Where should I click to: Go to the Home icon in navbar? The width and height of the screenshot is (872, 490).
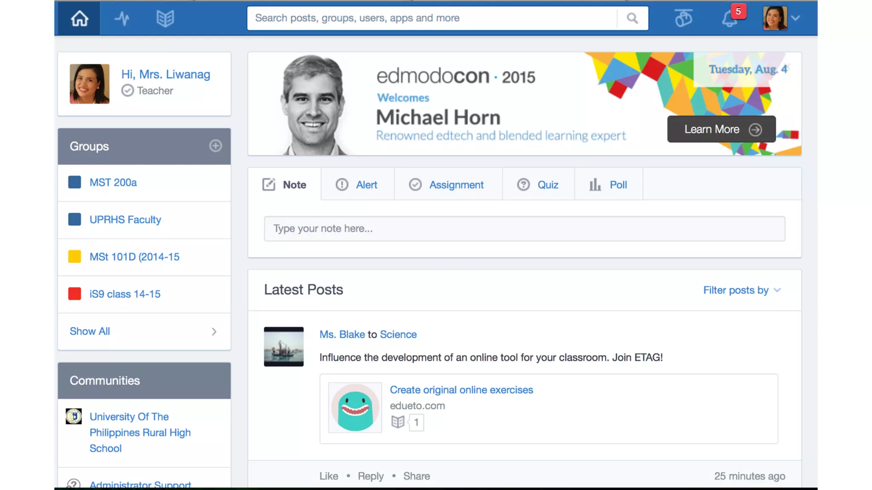click(79, 18)
